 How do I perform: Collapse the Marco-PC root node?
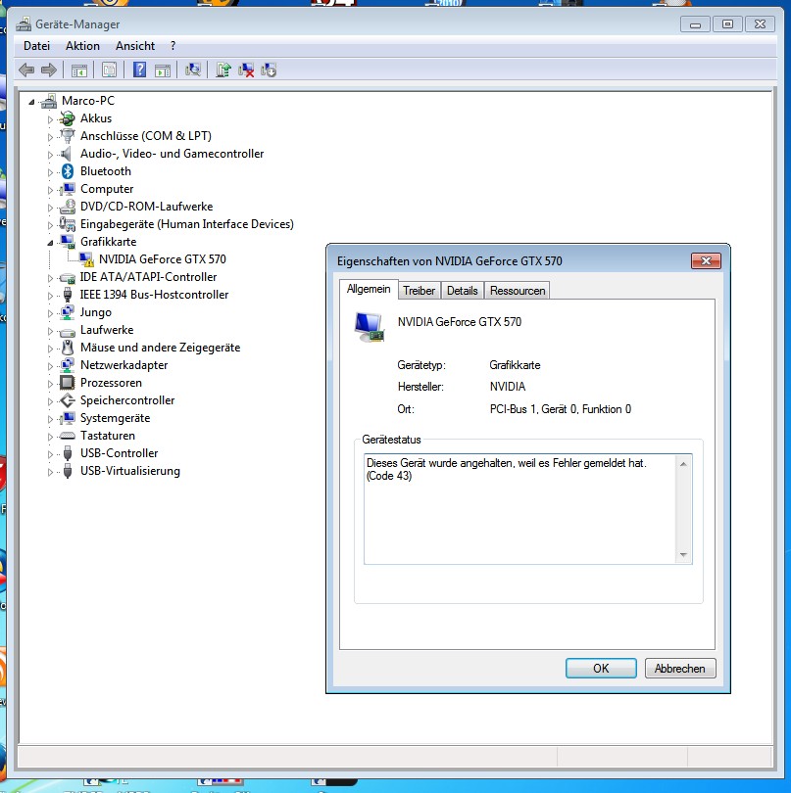tap(32, 102)
